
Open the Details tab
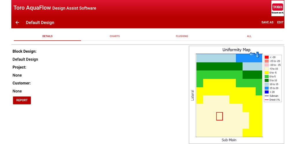[47, 36]
